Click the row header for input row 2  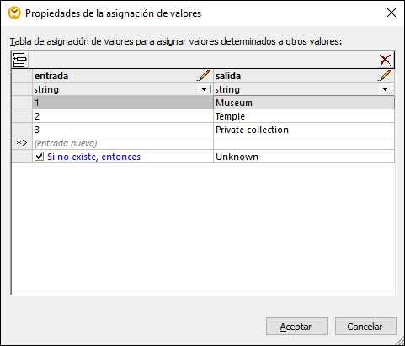(x=22, y=116)
